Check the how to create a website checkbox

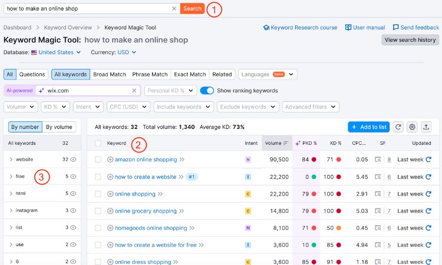(98, 177)
